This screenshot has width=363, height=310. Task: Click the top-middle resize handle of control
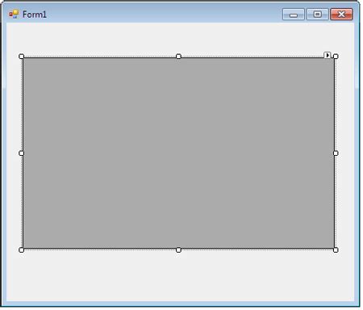click(178, 57)
